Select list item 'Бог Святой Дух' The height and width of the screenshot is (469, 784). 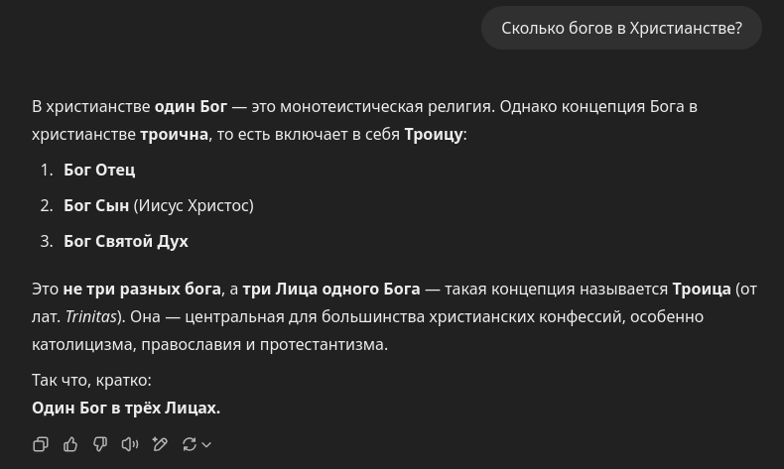click(126, 242)
